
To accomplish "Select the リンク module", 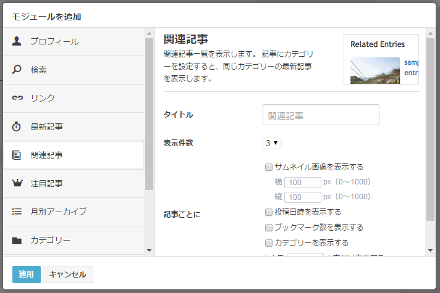I will point(74,98).
